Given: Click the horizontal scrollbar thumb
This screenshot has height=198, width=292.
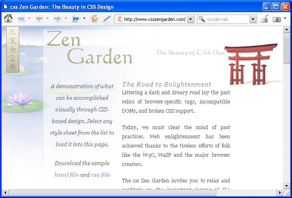Looking at the screenshot, I should tap(113, 192).
